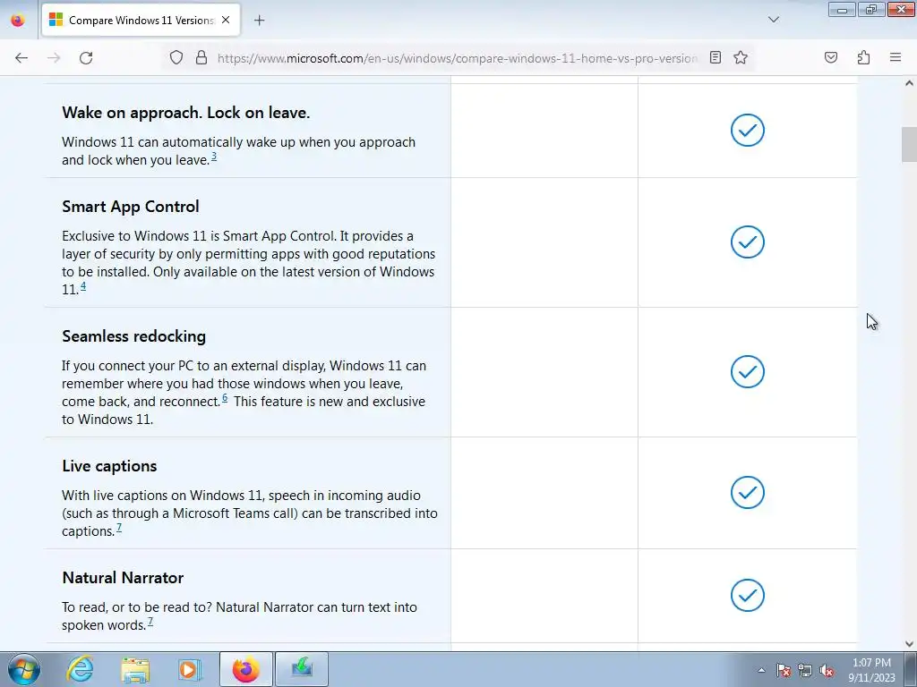Reload the current page
The width and height of the screenshot is (917, 687).
(x=86, y=58)
